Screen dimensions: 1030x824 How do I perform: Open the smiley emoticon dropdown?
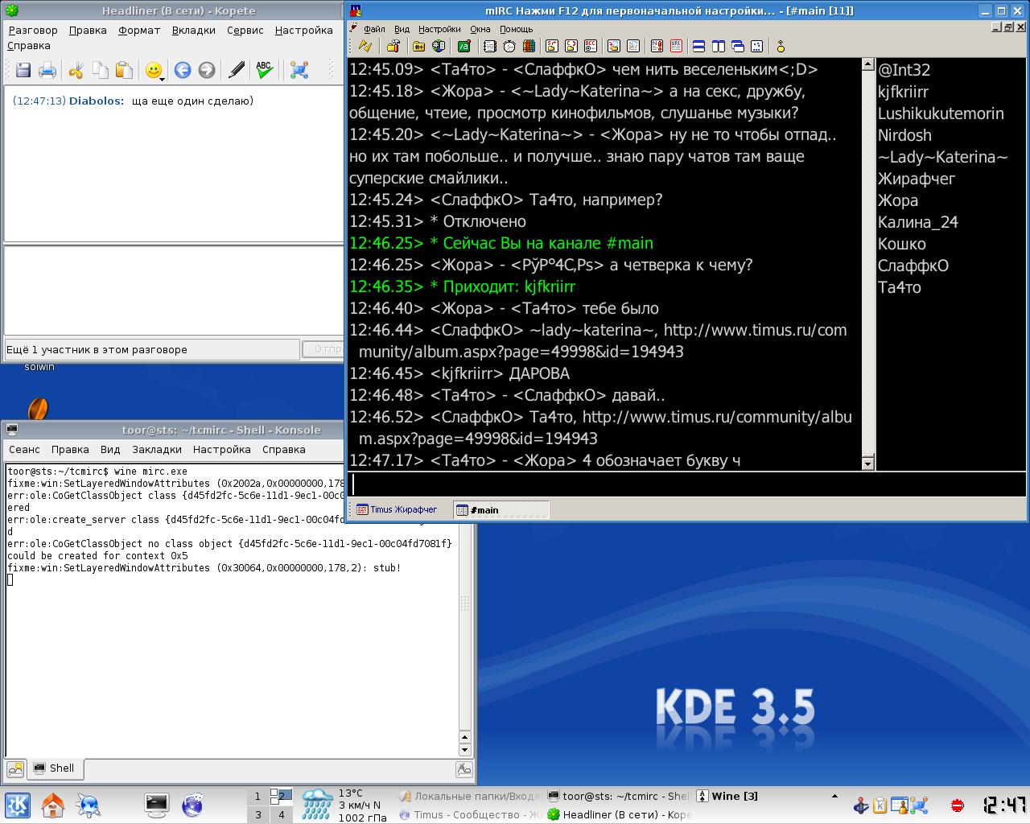point(154,71)
